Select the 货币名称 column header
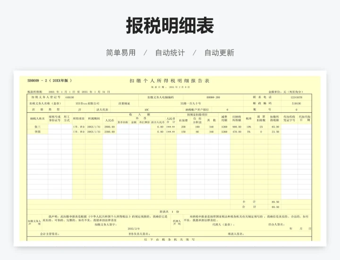 123,122
